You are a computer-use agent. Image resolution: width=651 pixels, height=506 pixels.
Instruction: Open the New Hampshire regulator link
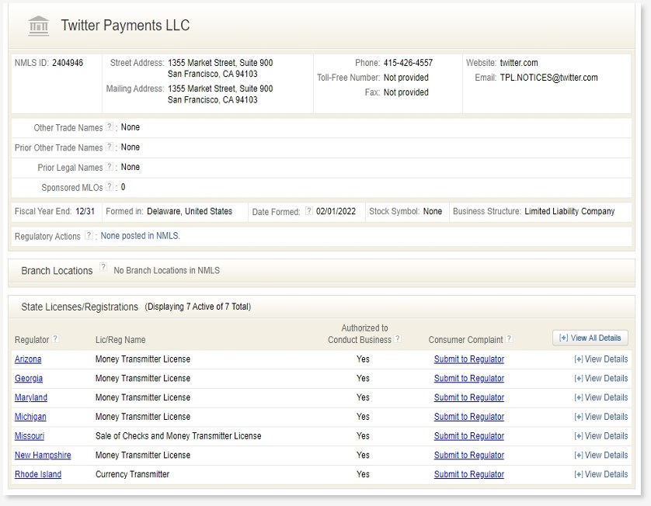point(43,456)
